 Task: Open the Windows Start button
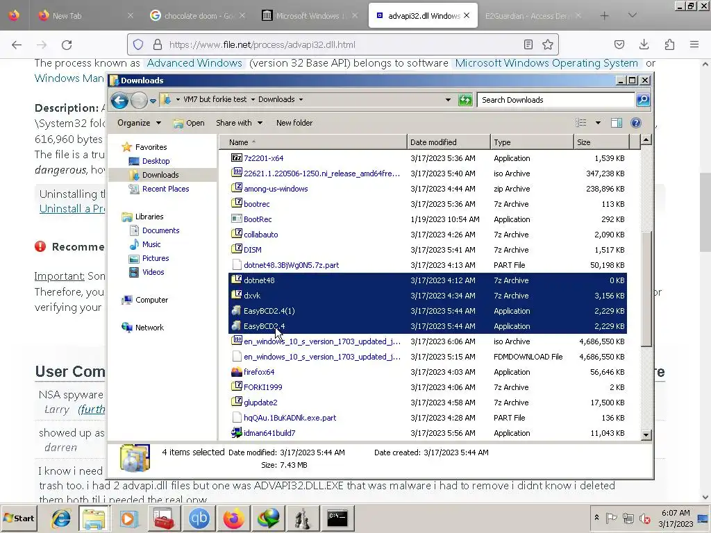19,518
